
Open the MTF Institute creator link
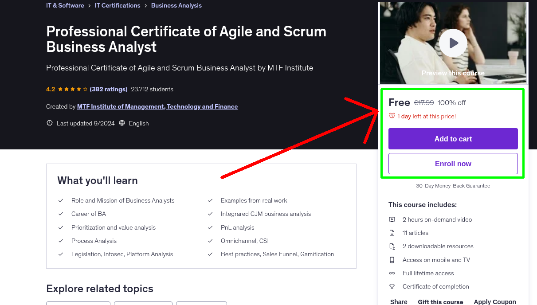coord(157,106)
